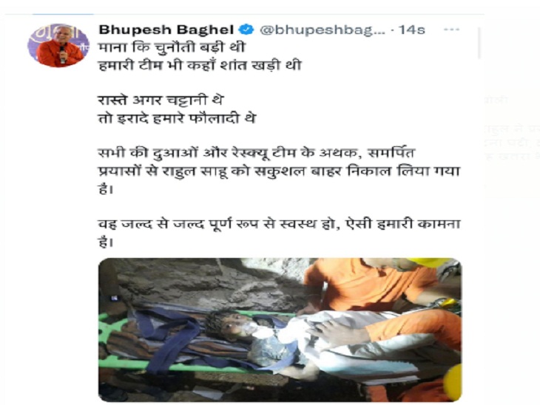The image size is (540, 405).
Task: Click the display name Bhupesh Baghel
Action: click(x=166, y=30)
